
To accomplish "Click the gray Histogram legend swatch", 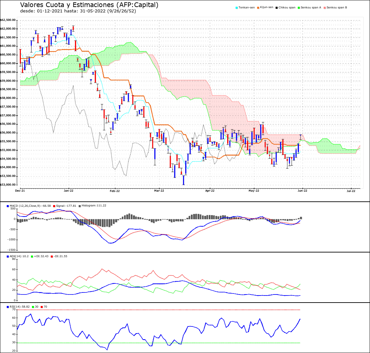I will (x=80, y=206).
